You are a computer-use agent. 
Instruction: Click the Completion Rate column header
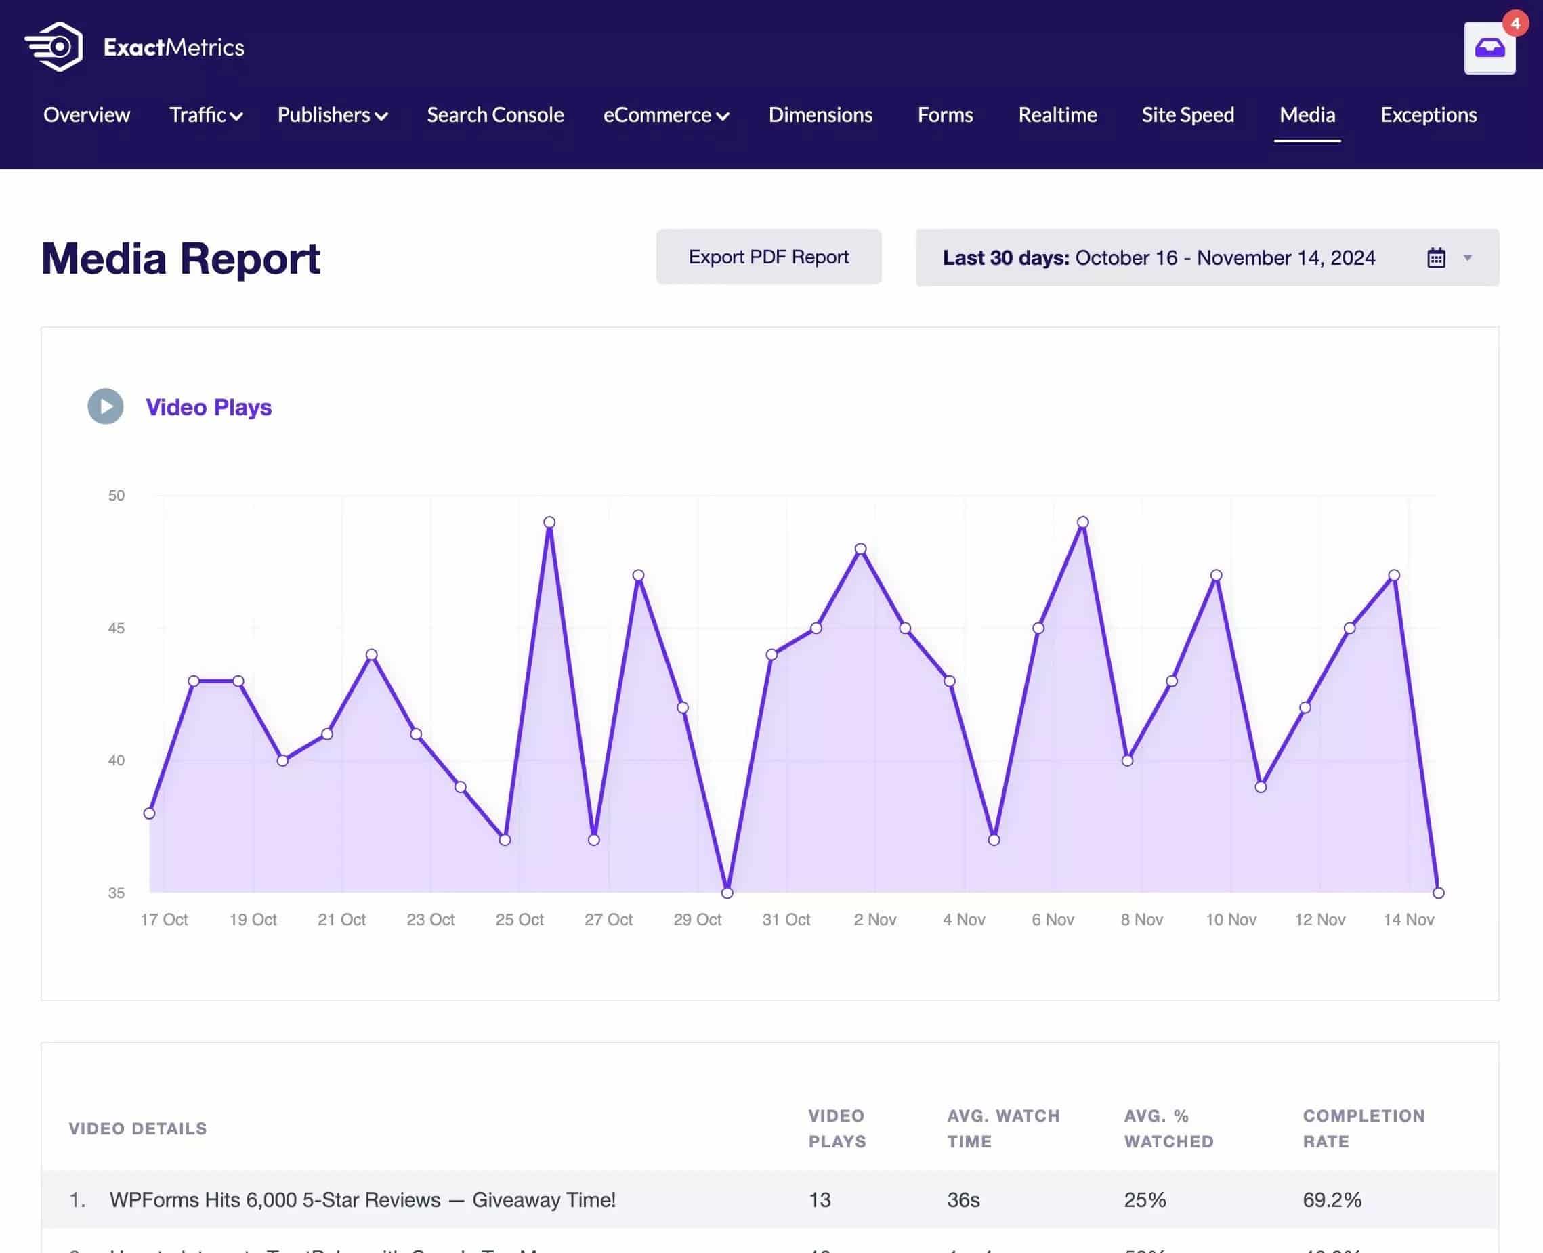point(1364,1128)
